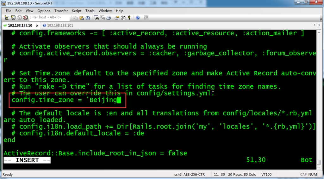Click the terminal scrollbar thumb
The width and height of the screenshot is (324, 179).
click(x=319, y=162)
